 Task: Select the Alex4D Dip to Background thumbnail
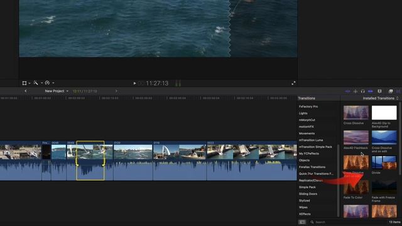(x=384, y=112)
